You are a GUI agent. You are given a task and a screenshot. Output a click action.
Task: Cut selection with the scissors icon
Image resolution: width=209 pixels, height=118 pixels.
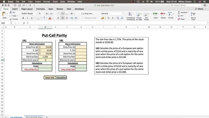coord(11,12)
